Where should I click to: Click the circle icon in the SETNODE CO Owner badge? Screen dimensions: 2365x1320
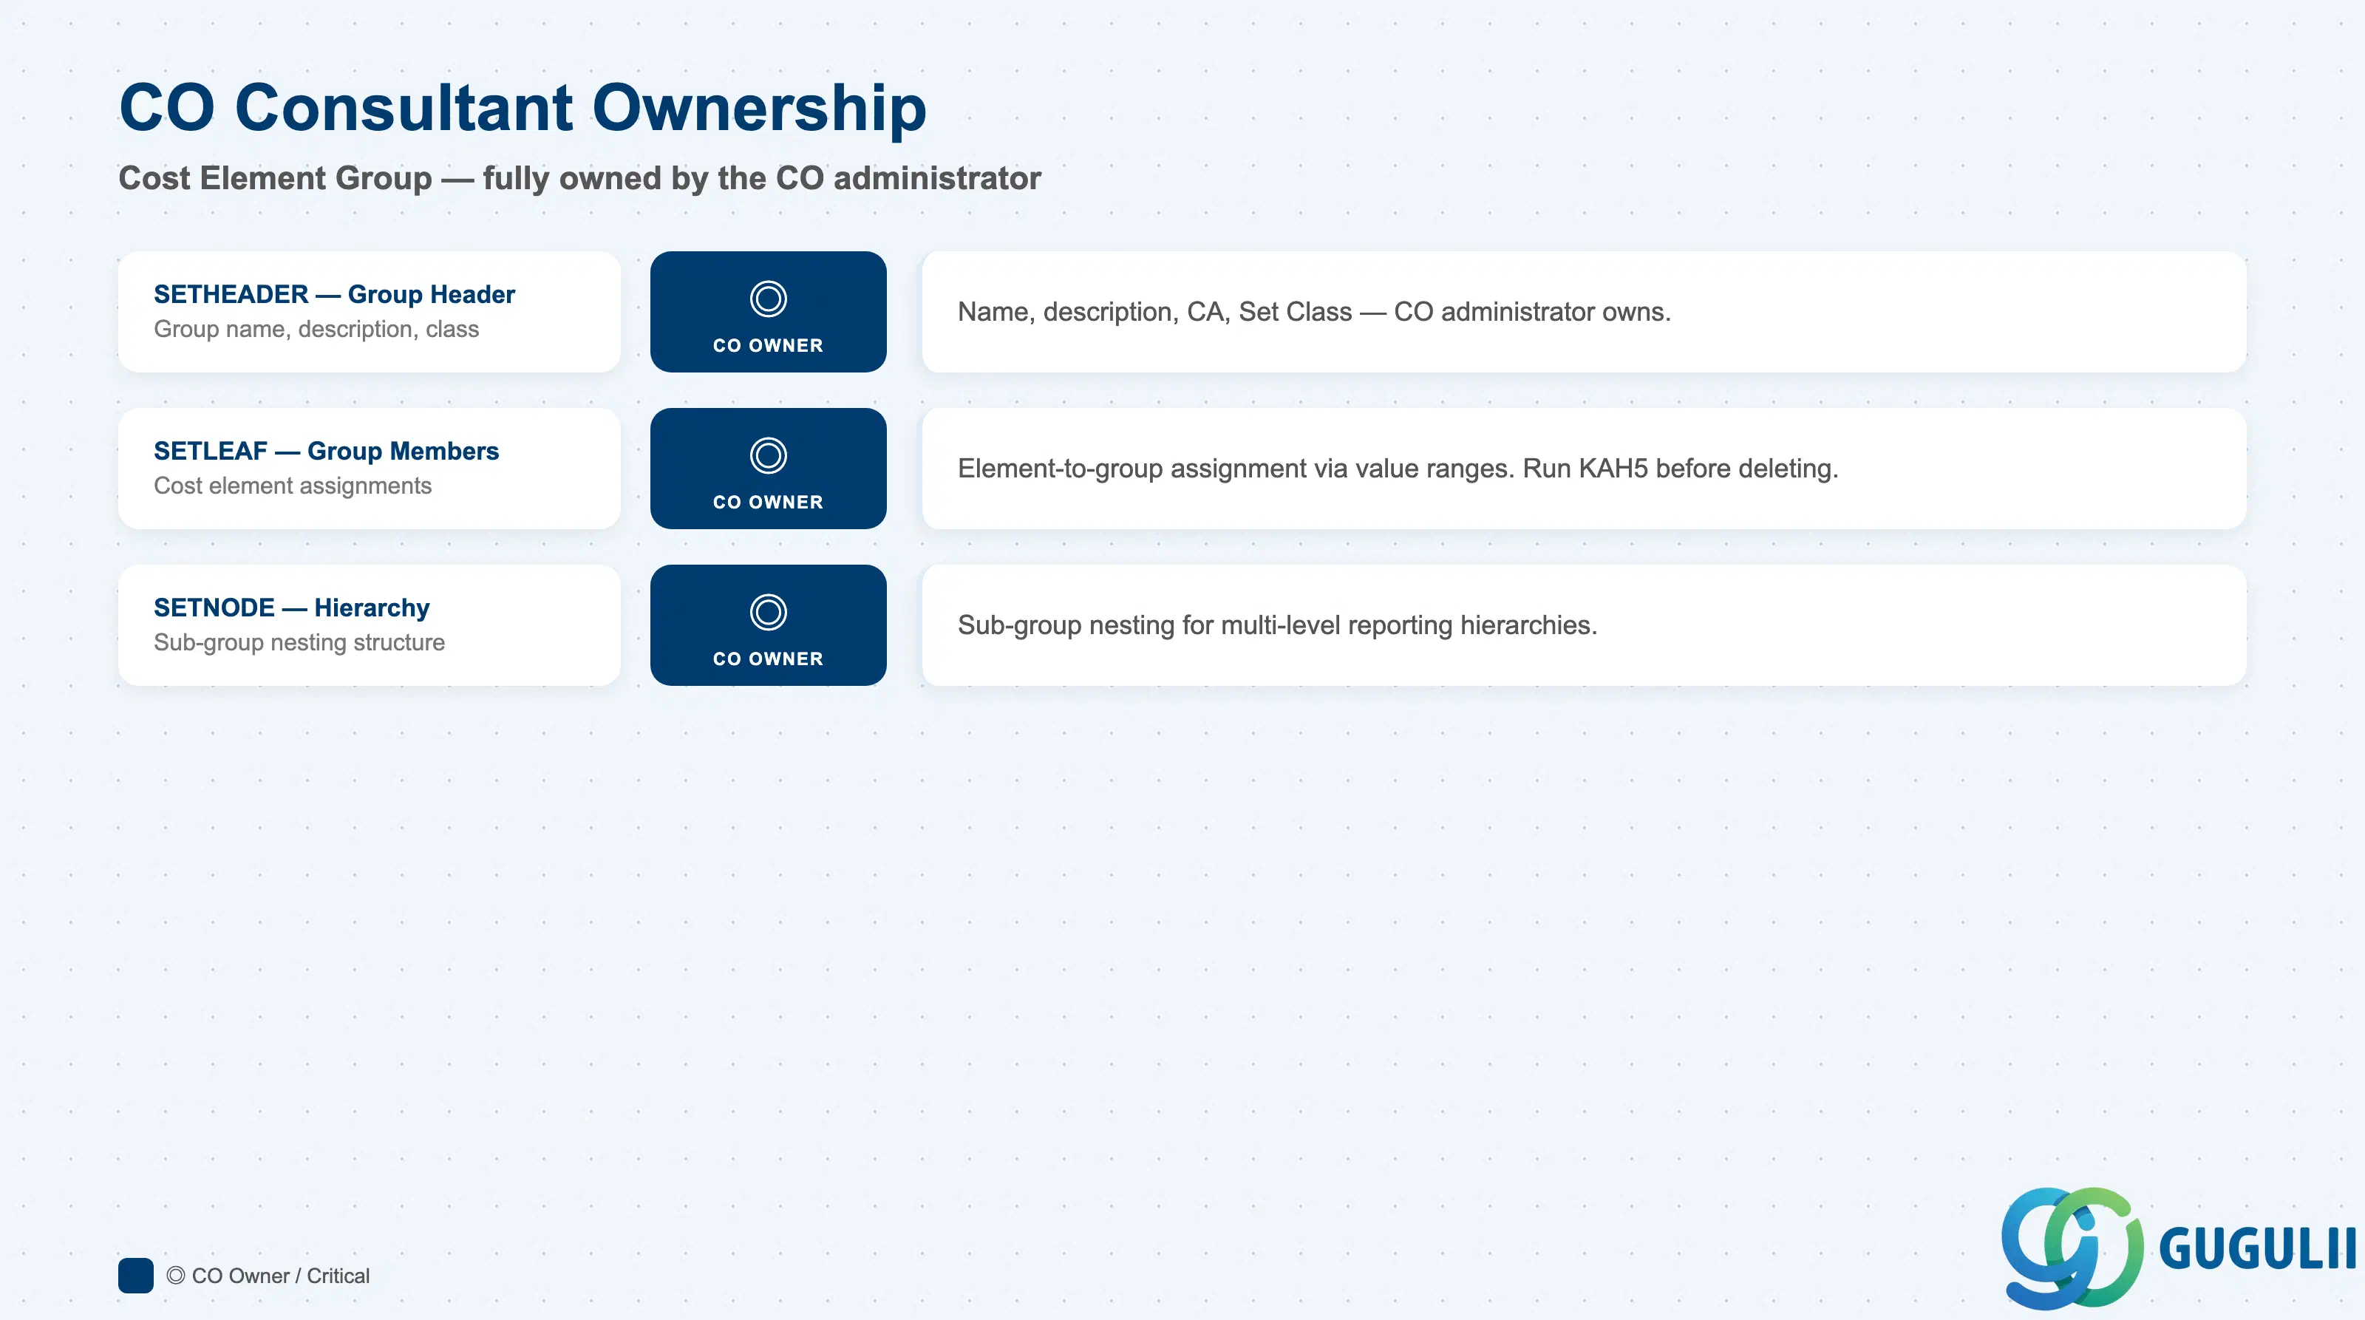pyautogui.click(x=768, y=612)
